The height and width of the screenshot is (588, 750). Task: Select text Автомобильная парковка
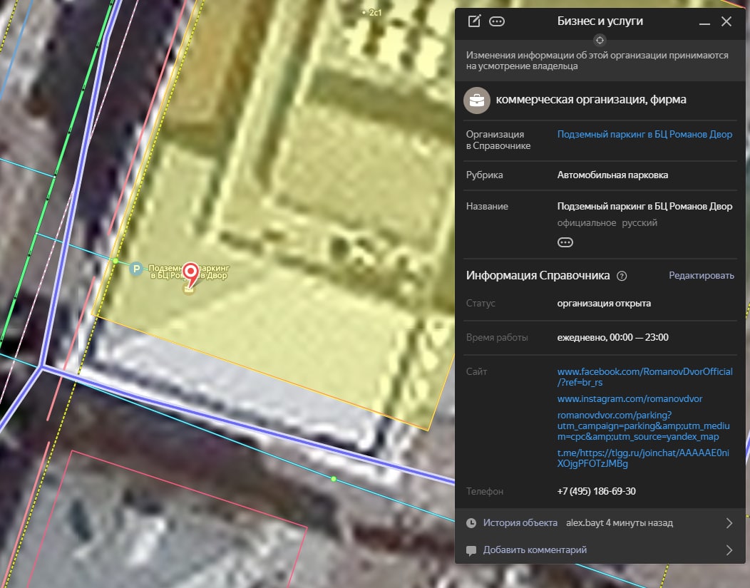point(612,175)
